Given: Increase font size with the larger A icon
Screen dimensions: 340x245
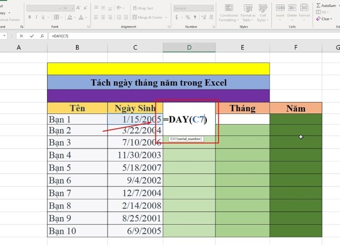Looking at the screenshot, I should (79, 9).
